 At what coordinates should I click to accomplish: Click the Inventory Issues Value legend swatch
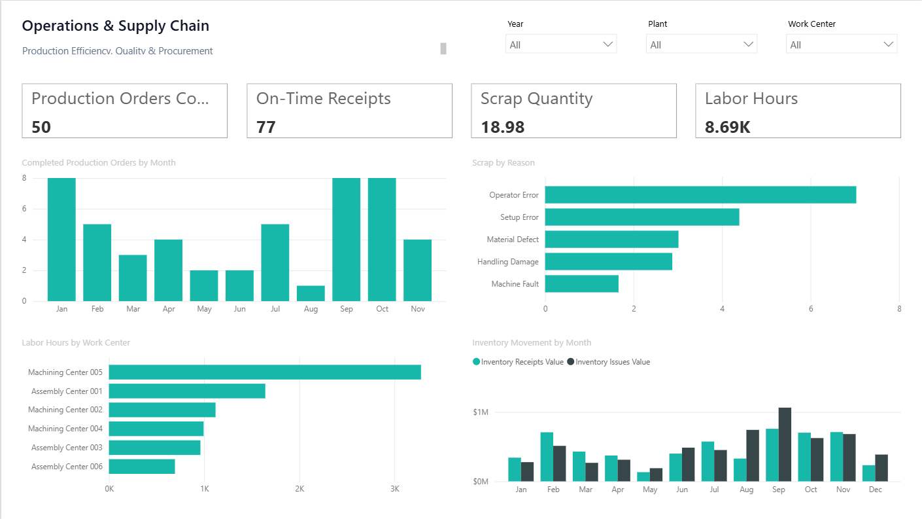571,362
